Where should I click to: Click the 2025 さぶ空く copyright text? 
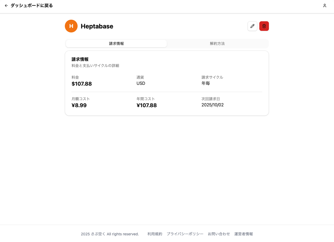pos(110,234)
